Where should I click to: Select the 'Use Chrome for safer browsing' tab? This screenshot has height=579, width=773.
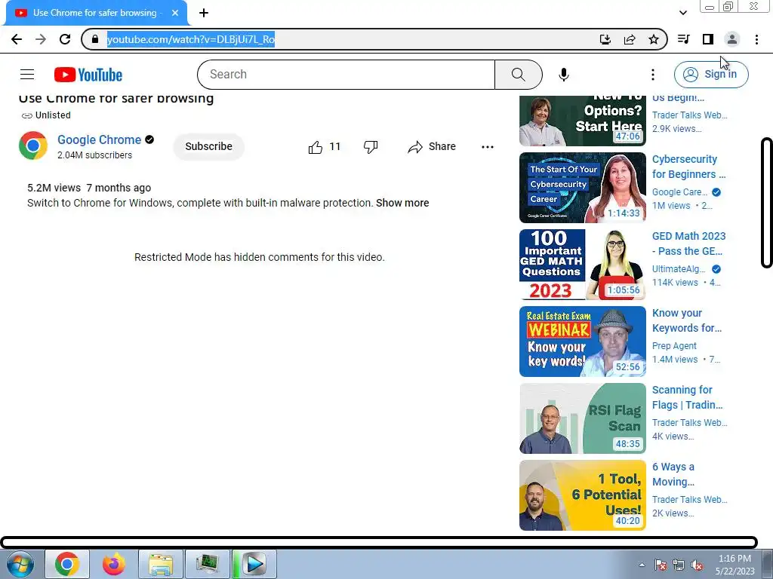[x=97, y=13]
